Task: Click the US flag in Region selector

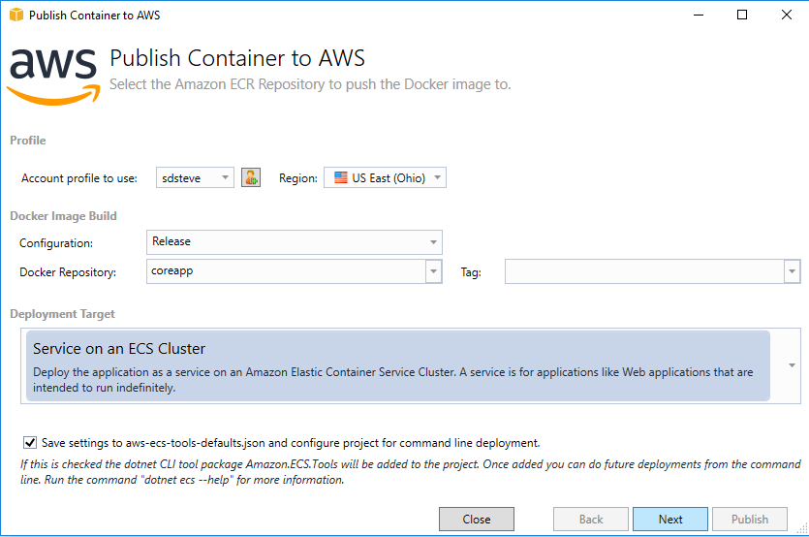Action: (x=340, y=177)
